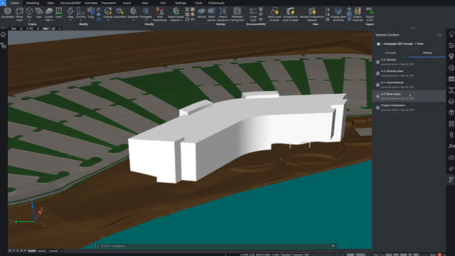Switch to the Model layout tab

tap(31, 251)
